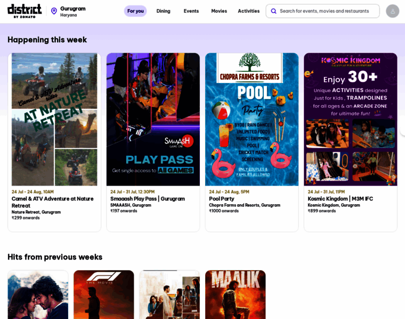405x319 pixels.
Task: Open the Camel & ATV Adventure poster
Action: (54, 119)
